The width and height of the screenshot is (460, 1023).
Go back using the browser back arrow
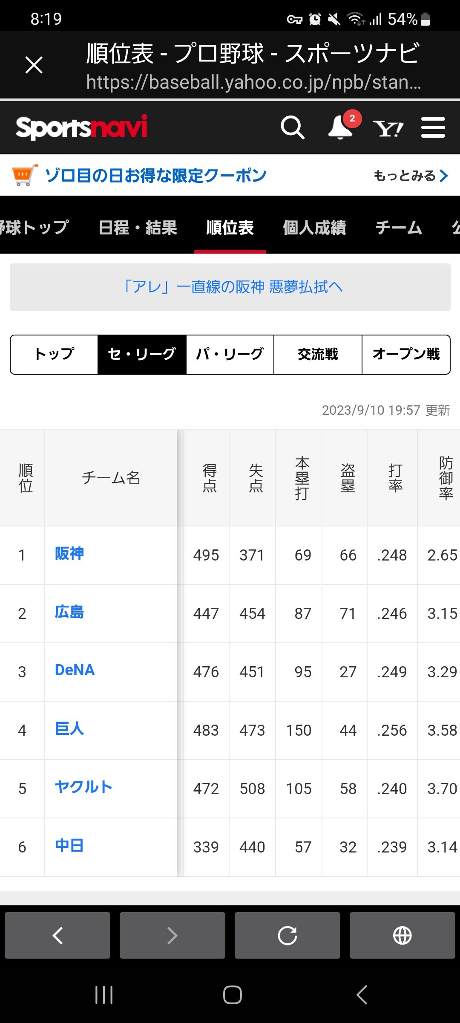click(x=57, y=936)
